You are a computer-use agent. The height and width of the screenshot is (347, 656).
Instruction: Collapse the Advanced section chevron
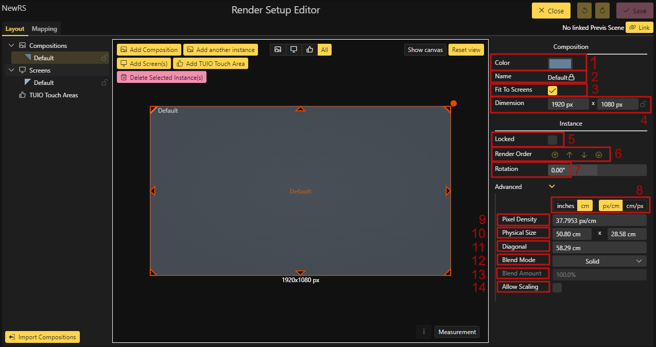tap(551, 186)
